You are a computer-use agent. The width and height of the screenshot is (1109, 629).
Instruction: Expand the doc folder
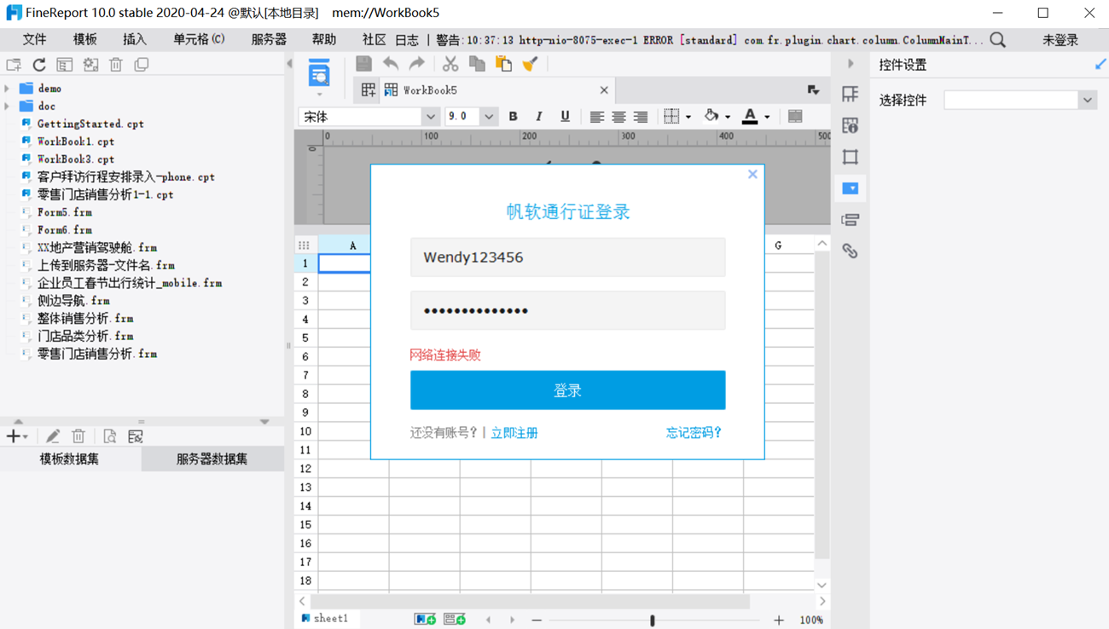coord(8,107)
